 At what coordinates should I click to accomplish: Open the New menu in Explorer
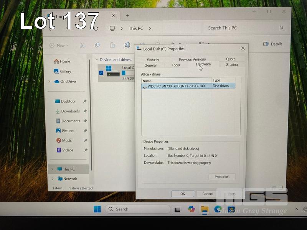coord(59,45)
